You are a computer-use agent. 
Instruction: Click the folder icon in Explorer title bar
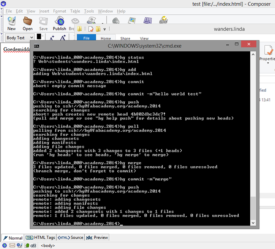coord(79,29)
